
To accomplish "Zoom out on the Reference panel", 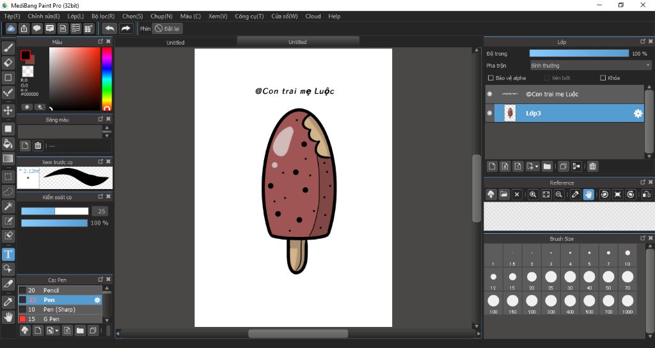I will click(559, 194).
